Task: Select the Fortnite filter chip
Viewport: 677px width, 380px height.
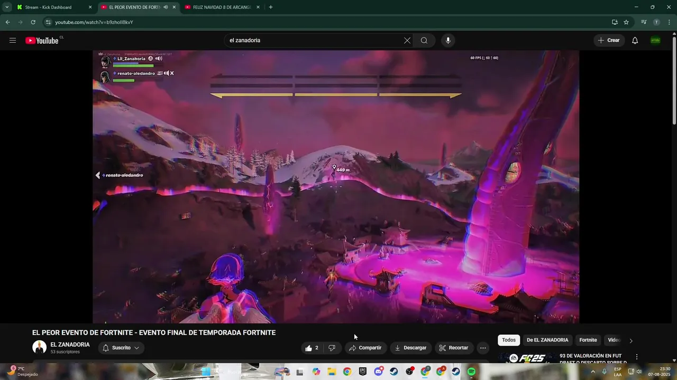Action: point(588,340)
